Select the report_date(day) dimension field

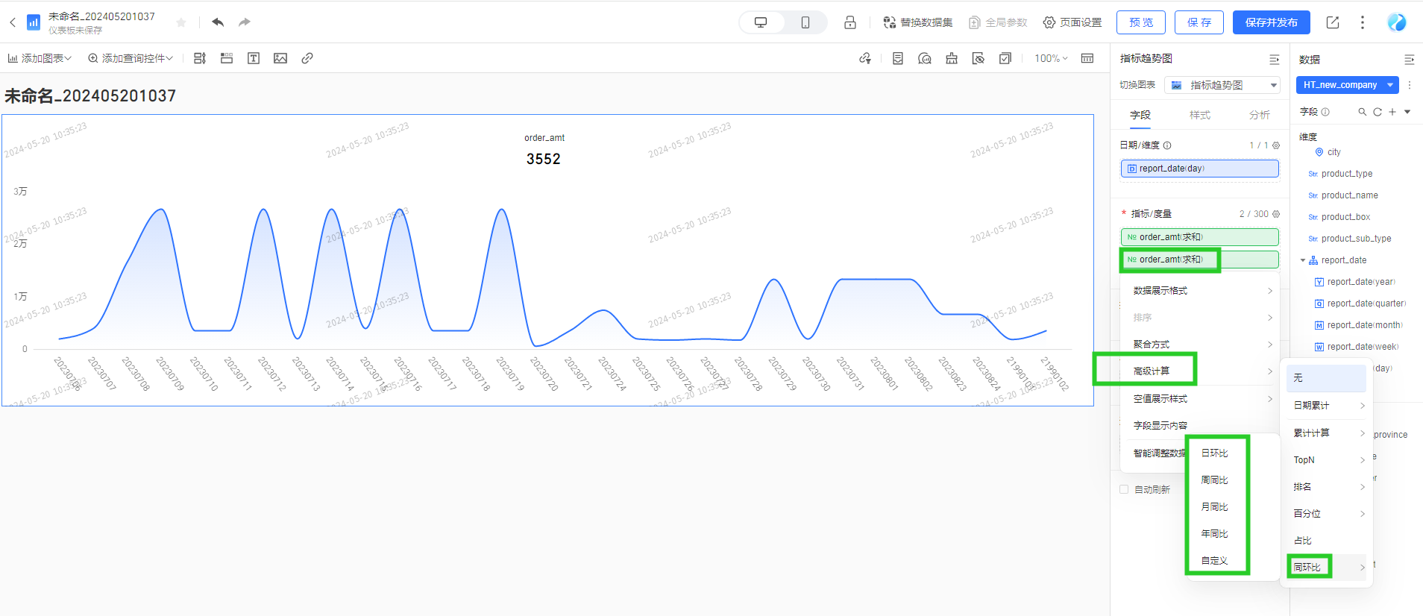(1199, 169)
